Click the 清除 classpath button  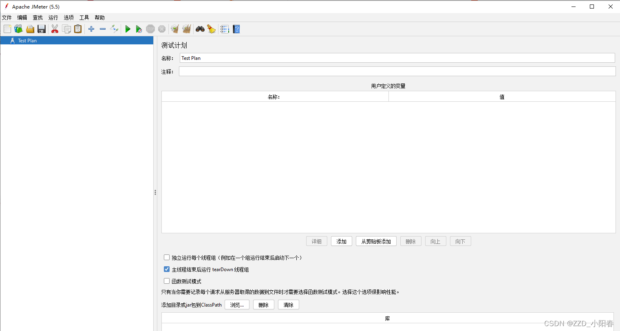coord(289,305)
